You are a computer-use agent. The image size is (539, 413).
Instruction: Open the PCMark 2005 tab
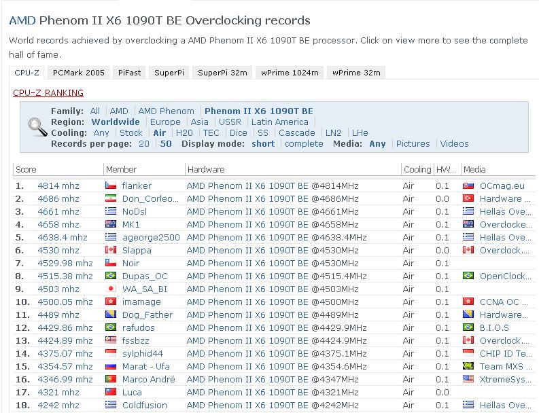click(x=79, y=73)
